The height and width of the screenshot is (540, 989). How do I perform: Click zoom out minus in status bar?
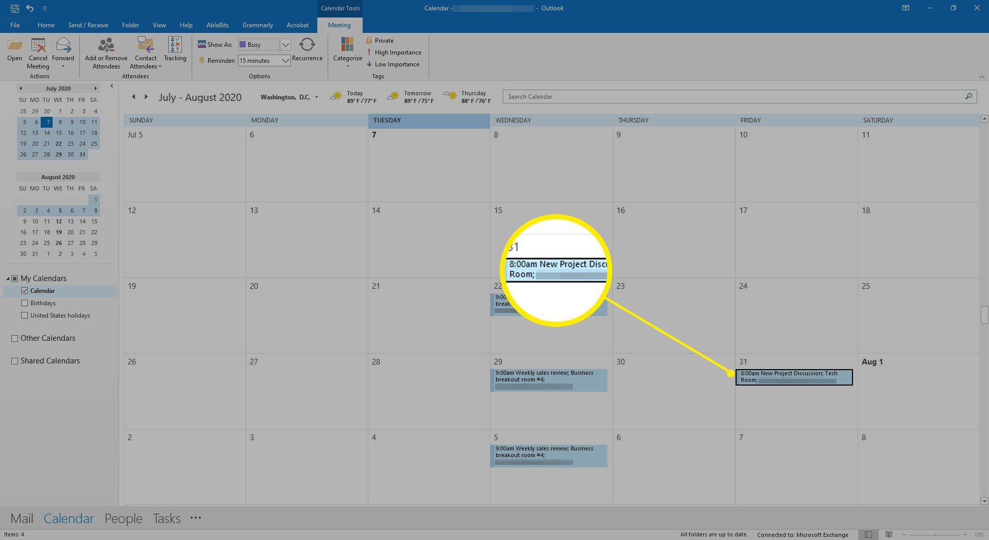(x=904, y=534)
